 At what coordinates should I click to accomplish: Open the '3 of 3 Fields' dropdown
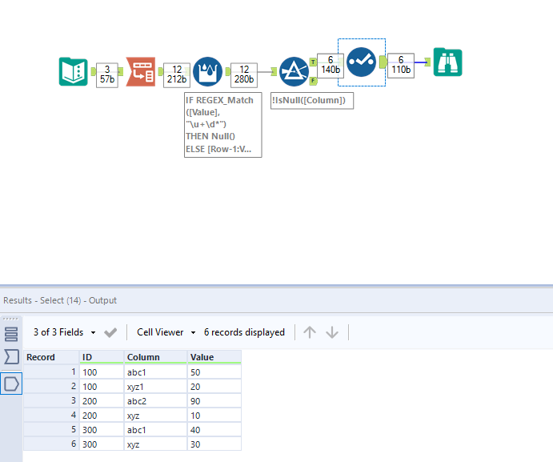point(64,332)
